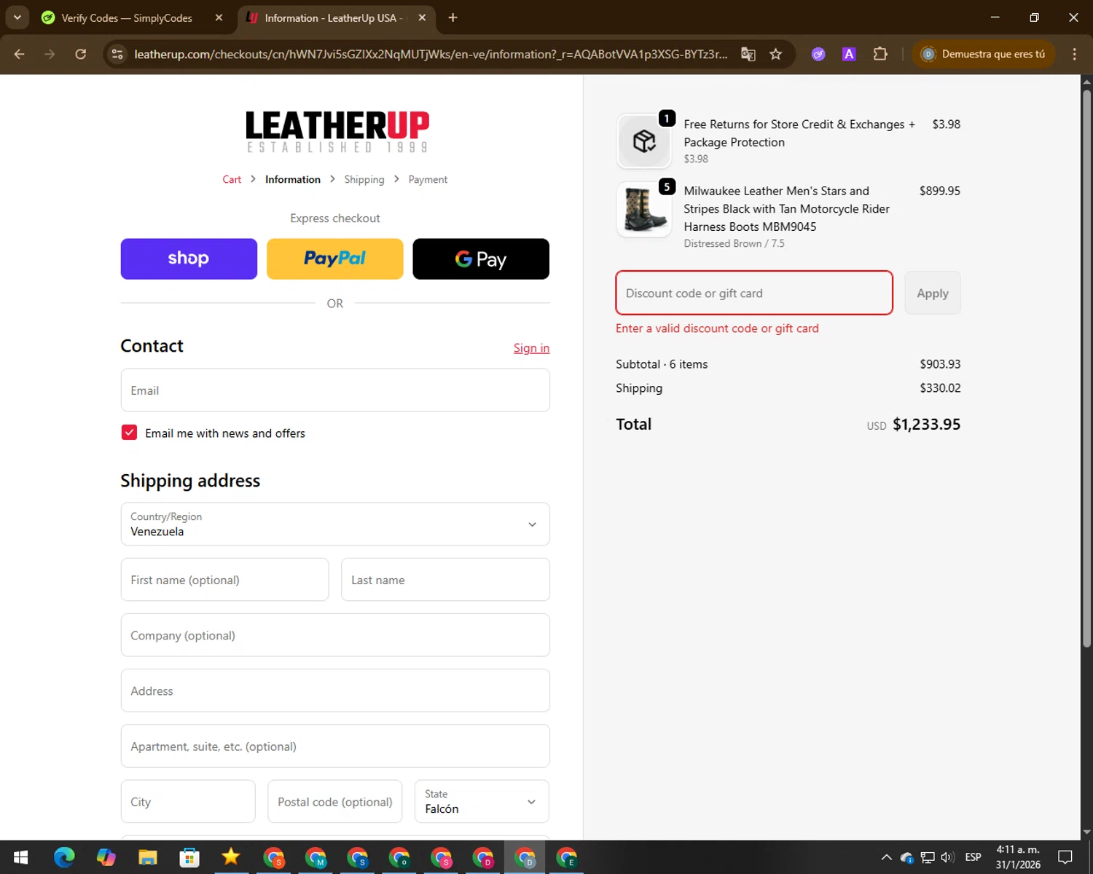This screenshot has width=1093, height=874.
Task: Check out with PayPal
Action: 335,259
